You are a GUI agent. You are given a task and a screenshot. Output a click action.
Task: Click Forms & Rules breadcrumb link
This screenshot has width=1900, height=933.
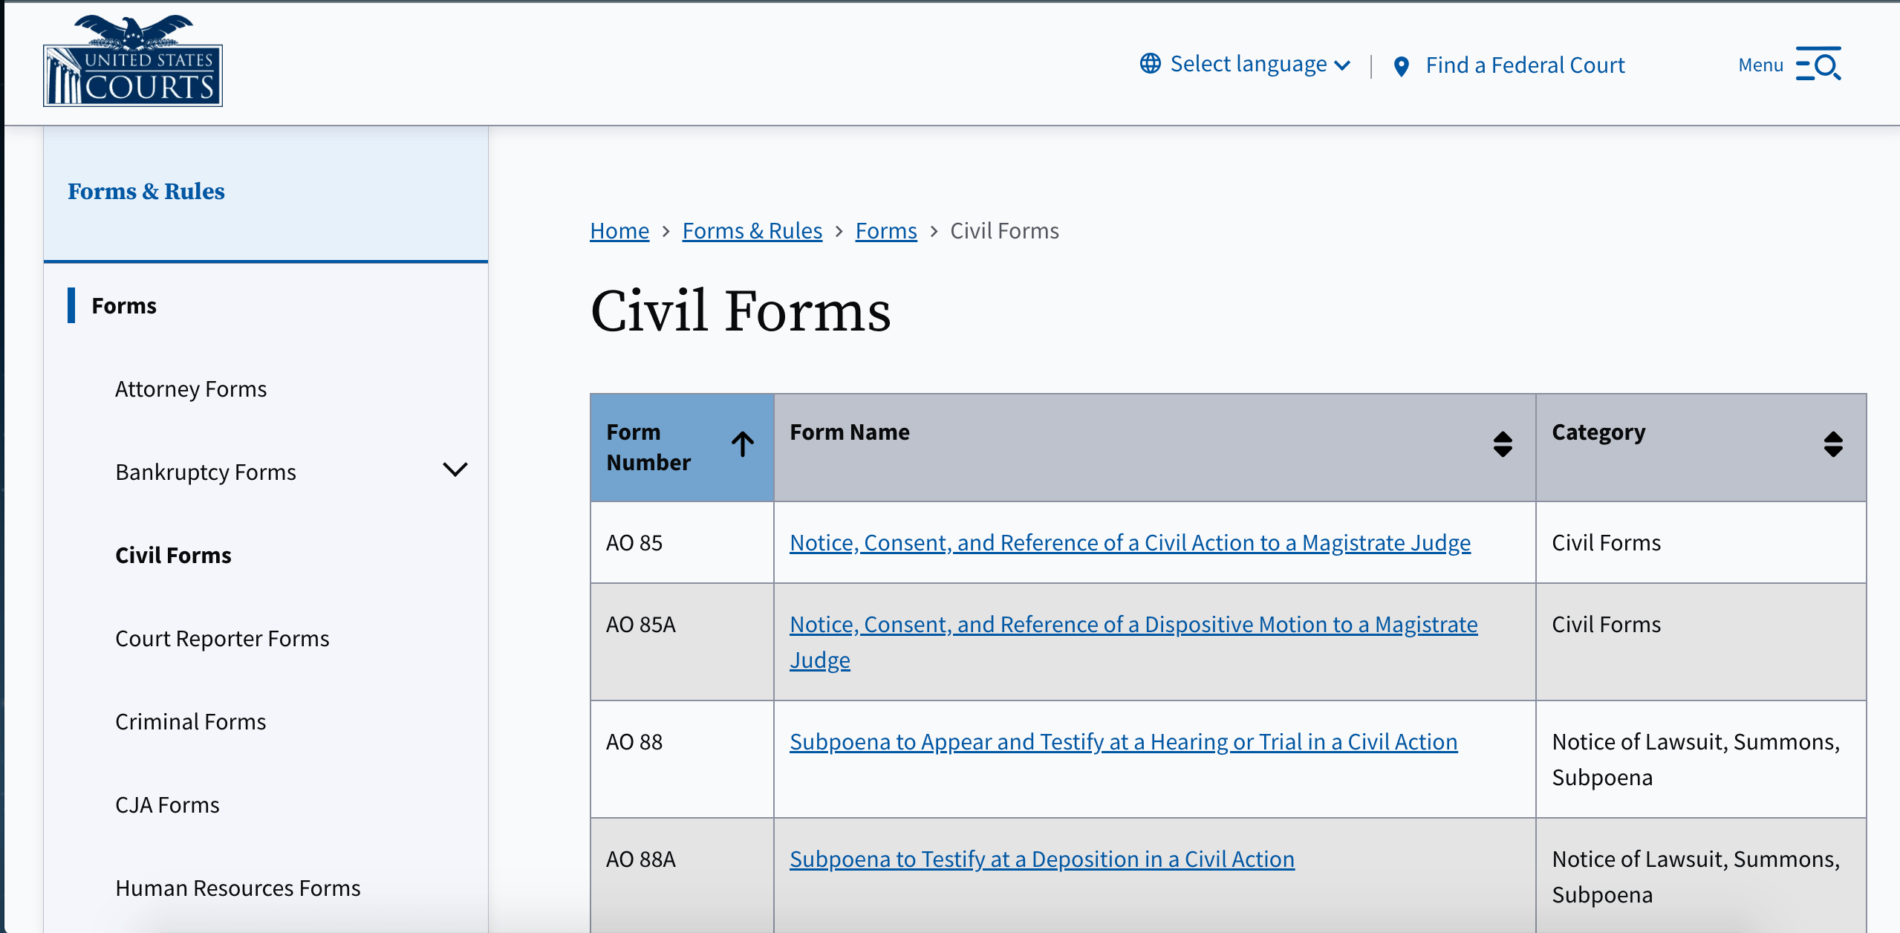752,231
